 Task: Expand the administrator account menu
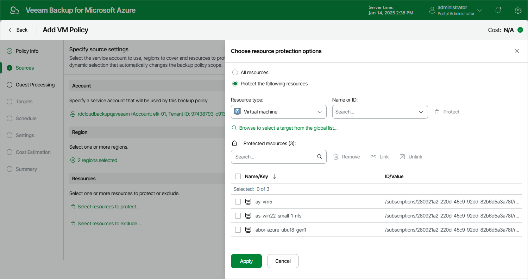coord(455,10)
